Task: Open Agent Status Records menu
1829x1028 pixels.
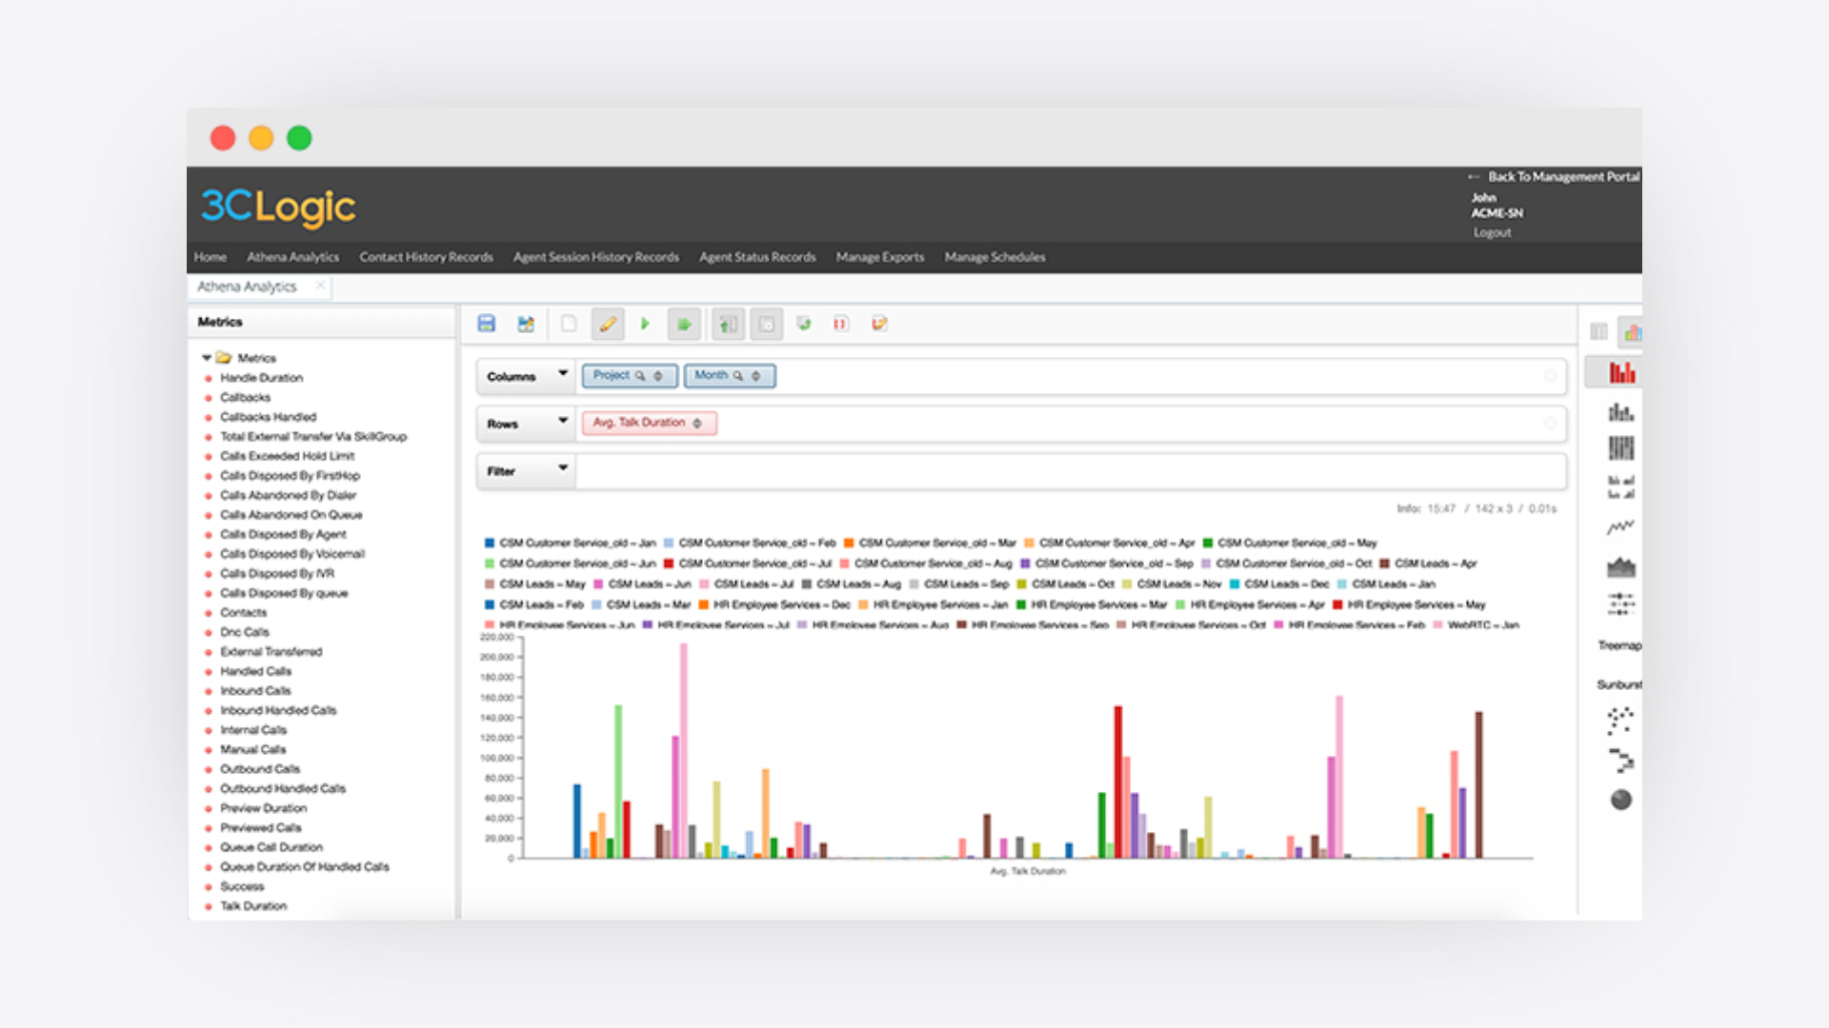Action: coord(757,257)
